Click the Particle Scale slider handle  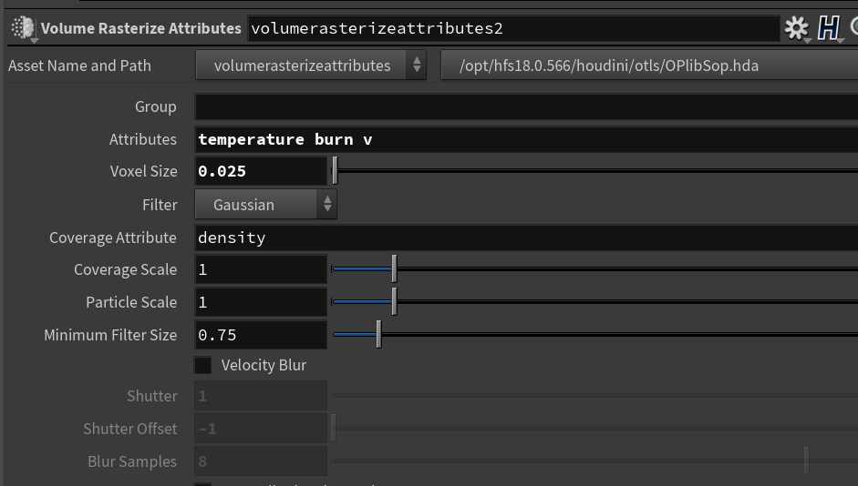[x=395, y=301]
